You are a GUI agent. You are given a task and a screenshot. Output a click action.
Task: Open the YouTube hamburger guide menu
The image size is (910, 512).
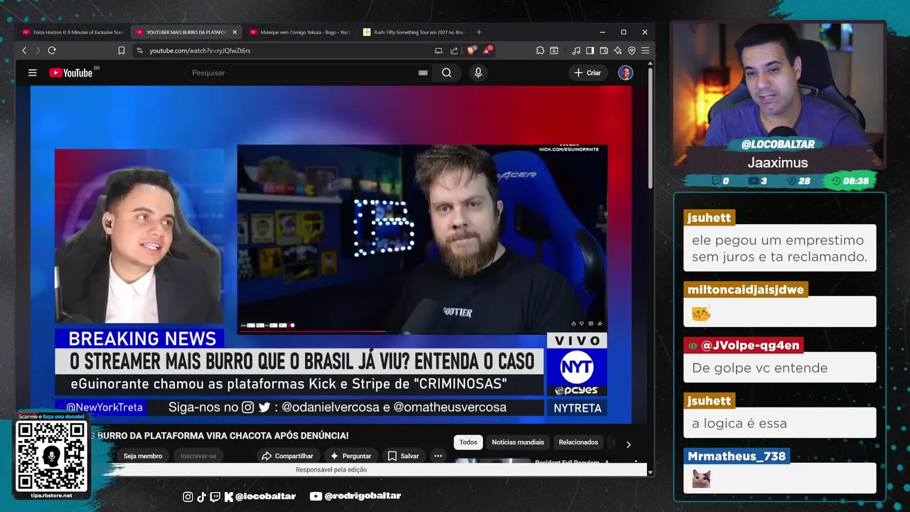(32, 73)
